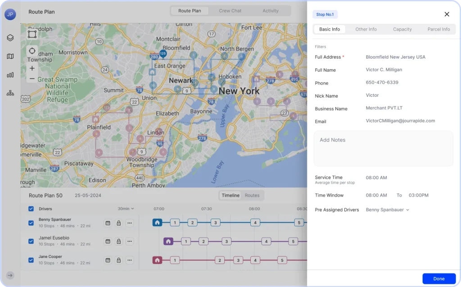Click the Done button
461x287 pixels.
(439, 279)
